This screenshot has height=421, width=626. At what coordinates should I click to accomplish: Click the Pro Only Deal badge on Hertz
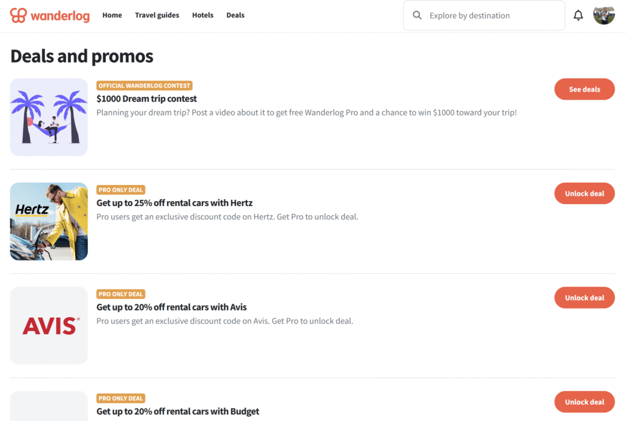[x=120, y=189]
